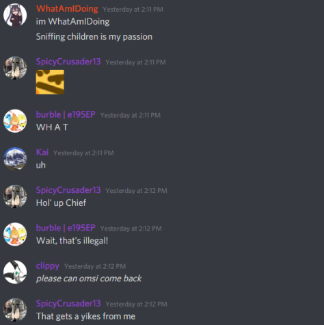Viewport: 324px width, 325px height.
Task: Click SpicyCrusader13 name above yikes message
Action: click(x=68, y=304)
